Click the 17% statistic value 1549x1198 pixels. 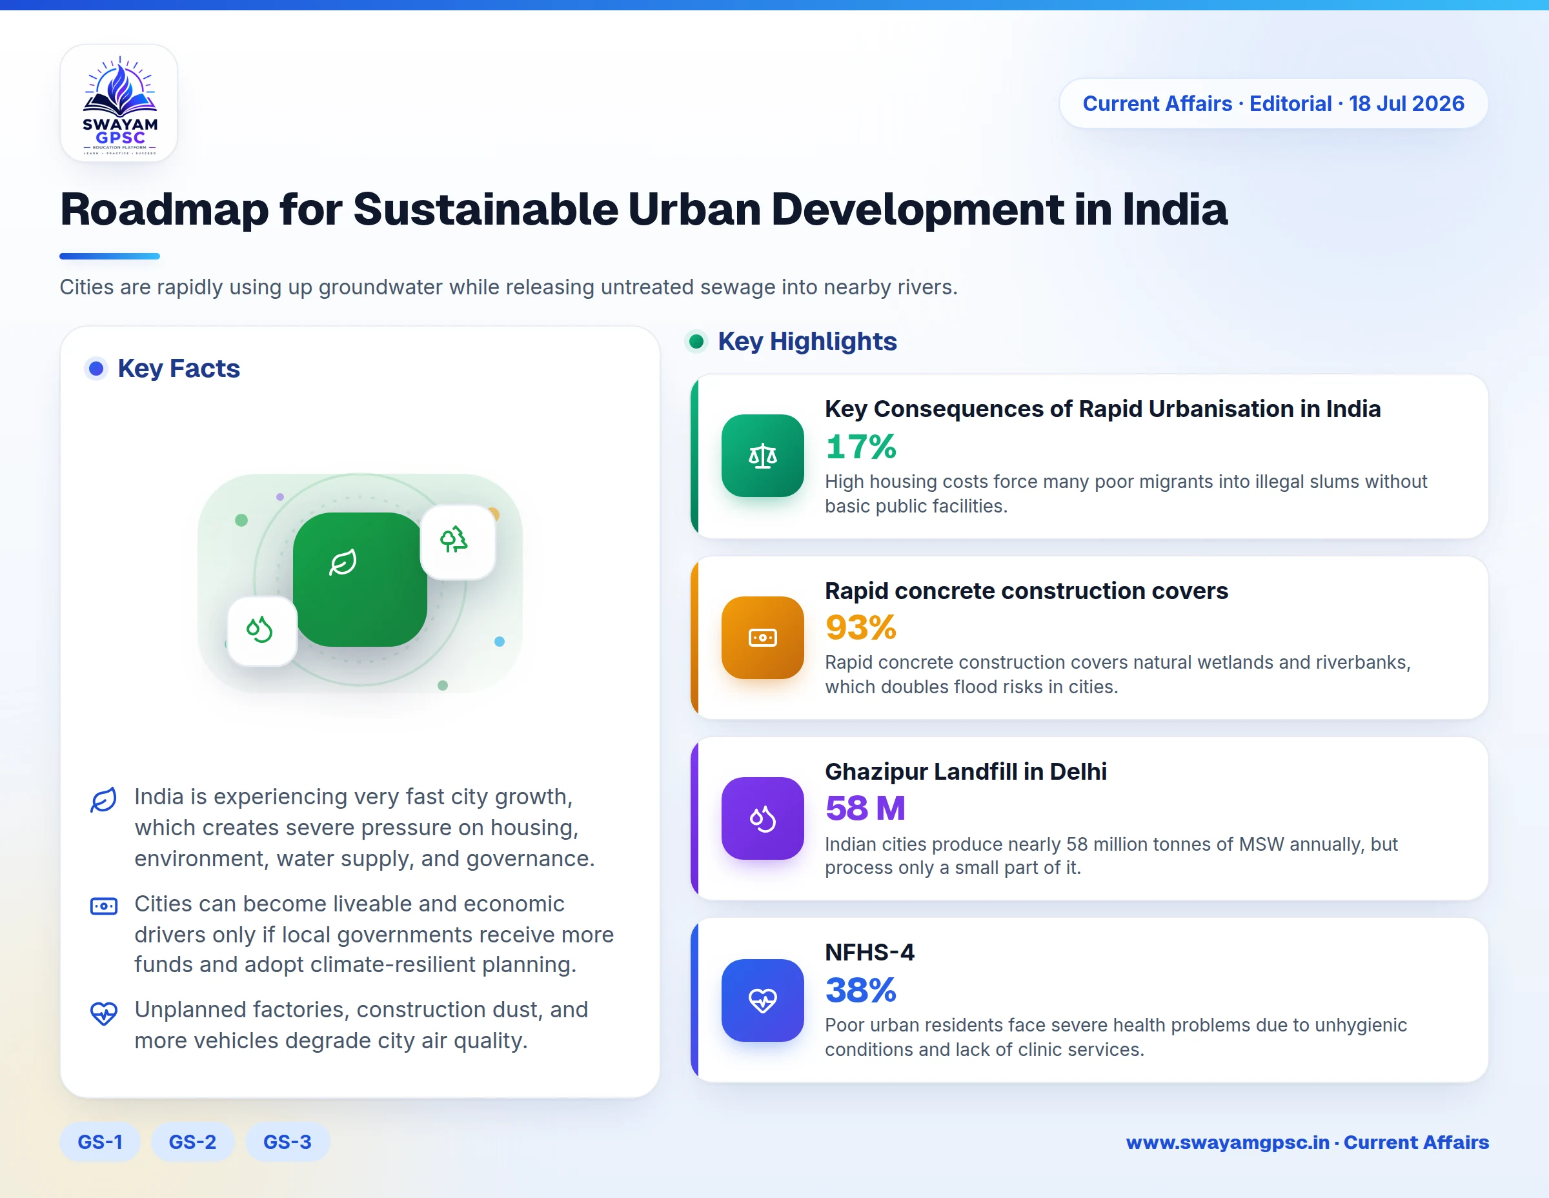(x=860, y=446)
